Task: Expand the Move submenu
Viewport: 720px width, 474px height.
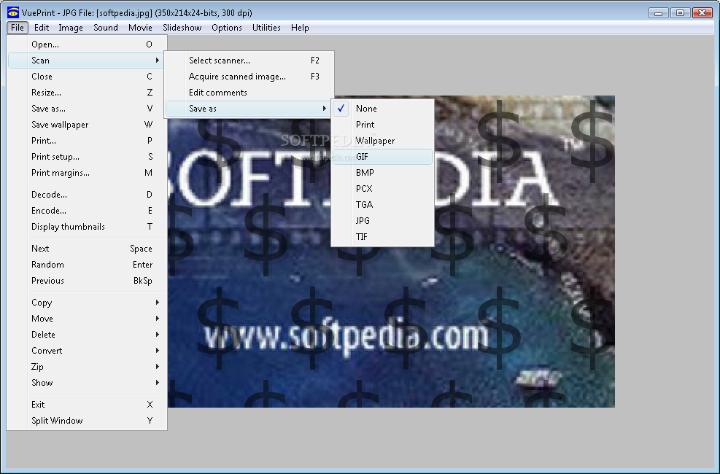Action: tap(87, 319)
